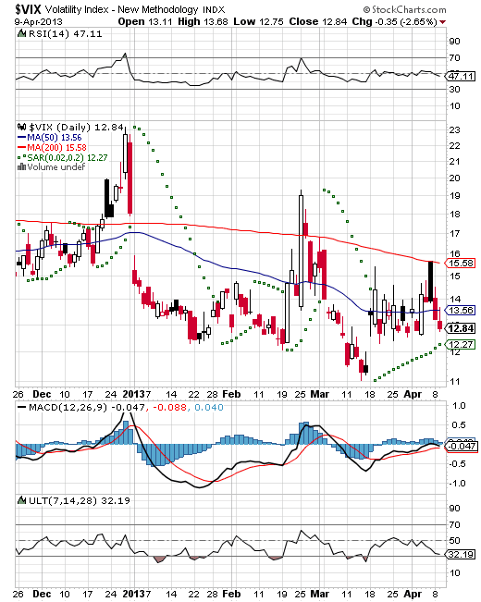Click the bold 12.84 last price tag
The image size is (481, 602).
tap(461, 328)
